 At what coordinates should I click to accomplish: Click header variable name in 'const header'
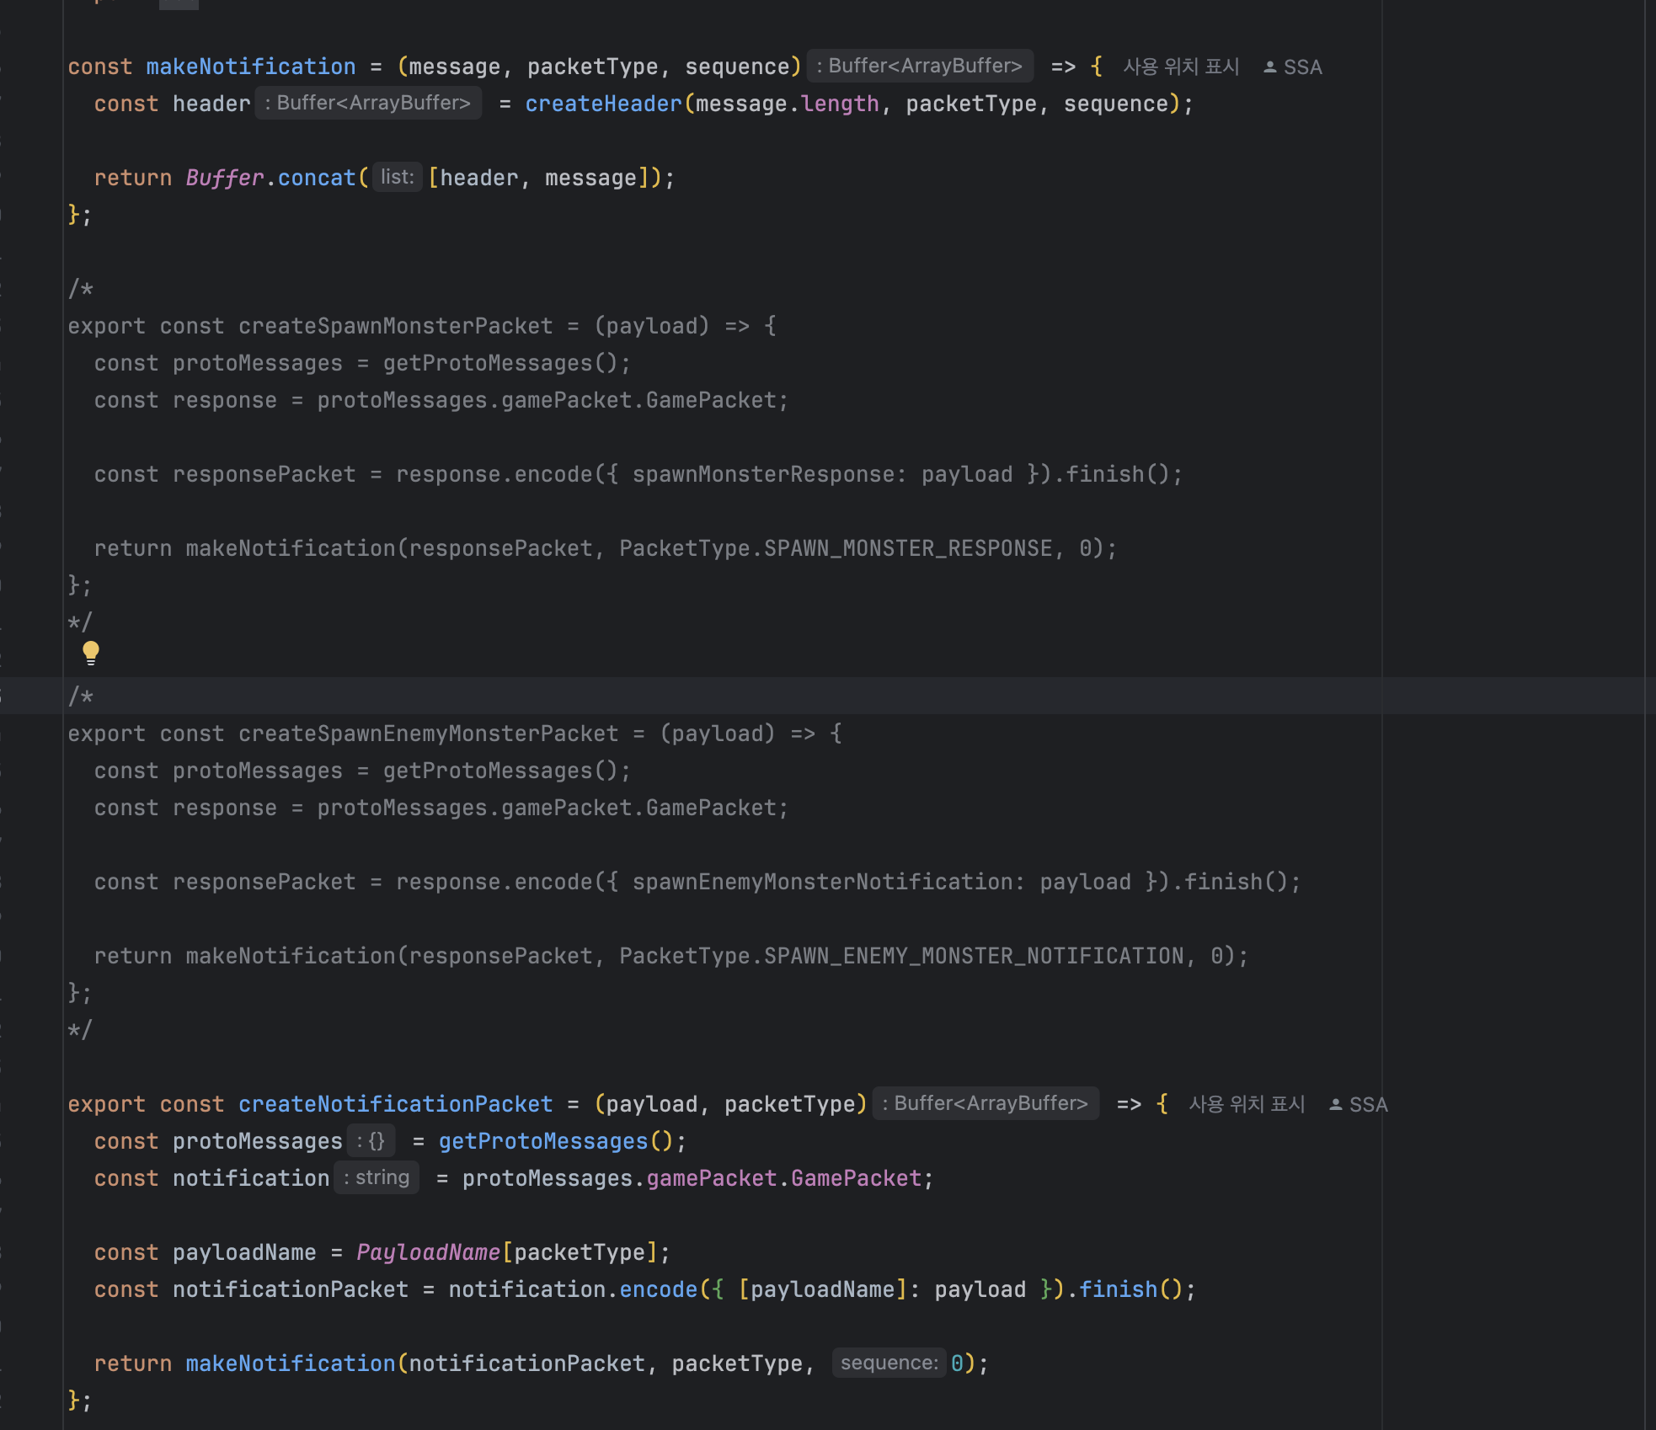(211, 104)
